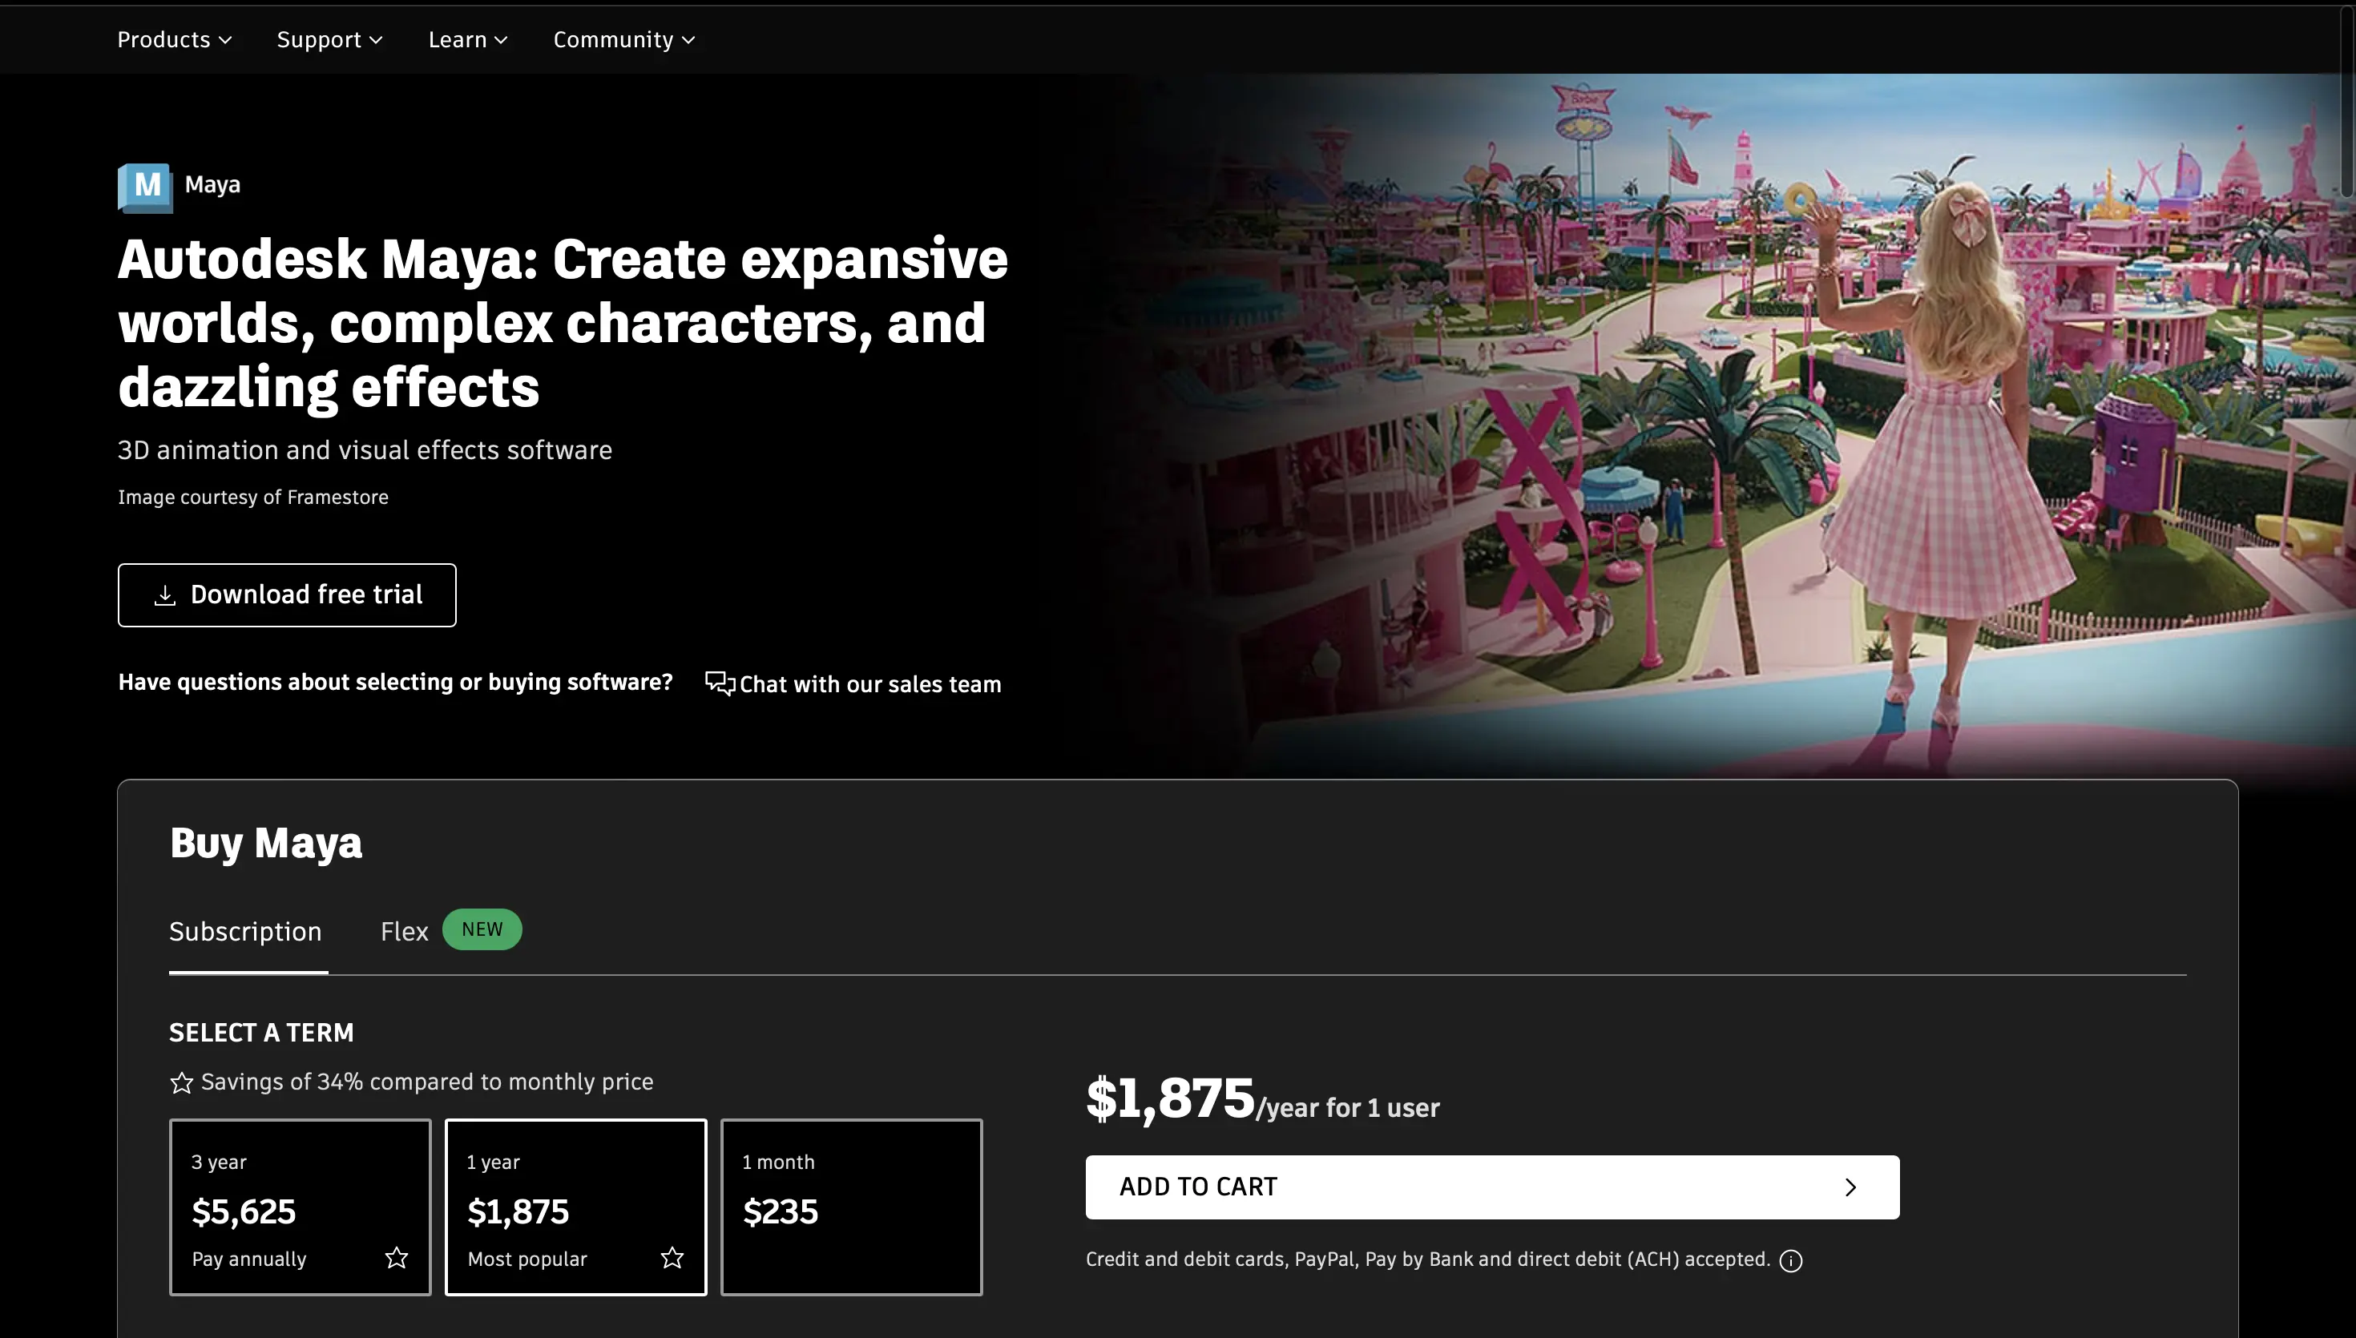Expand the Learn menu

pos(468,39)
